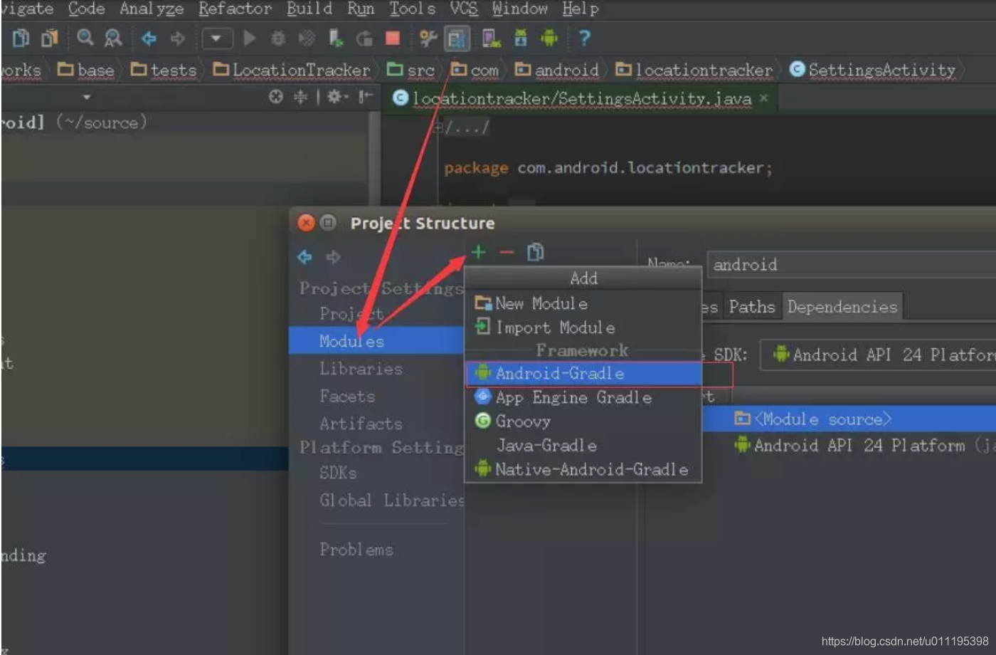This screenshot has height=655, width=996.
Task: Click the back arrow in Project Structure
Action: point(304,257)
